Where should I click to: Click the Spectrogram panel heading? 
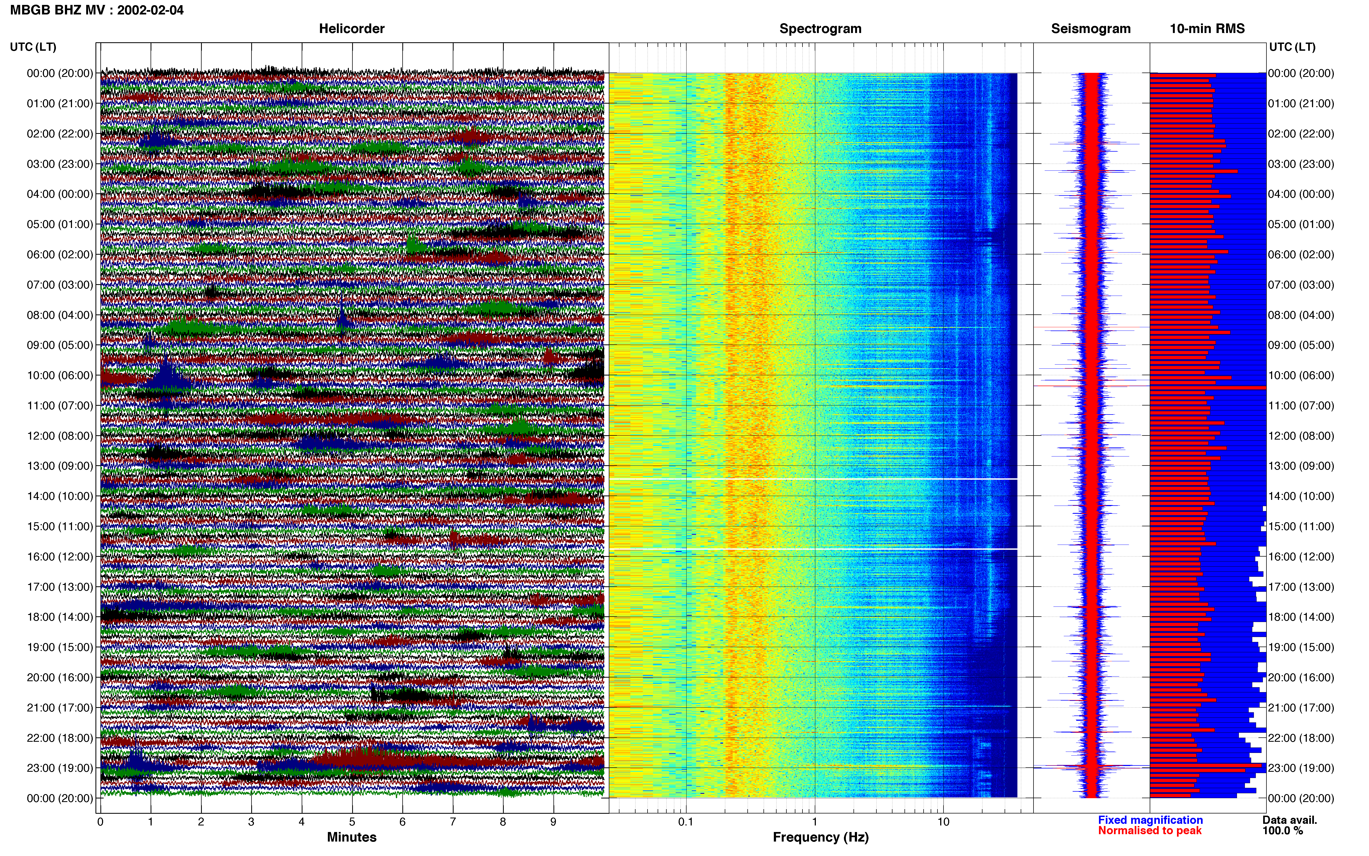pos(820,28)
